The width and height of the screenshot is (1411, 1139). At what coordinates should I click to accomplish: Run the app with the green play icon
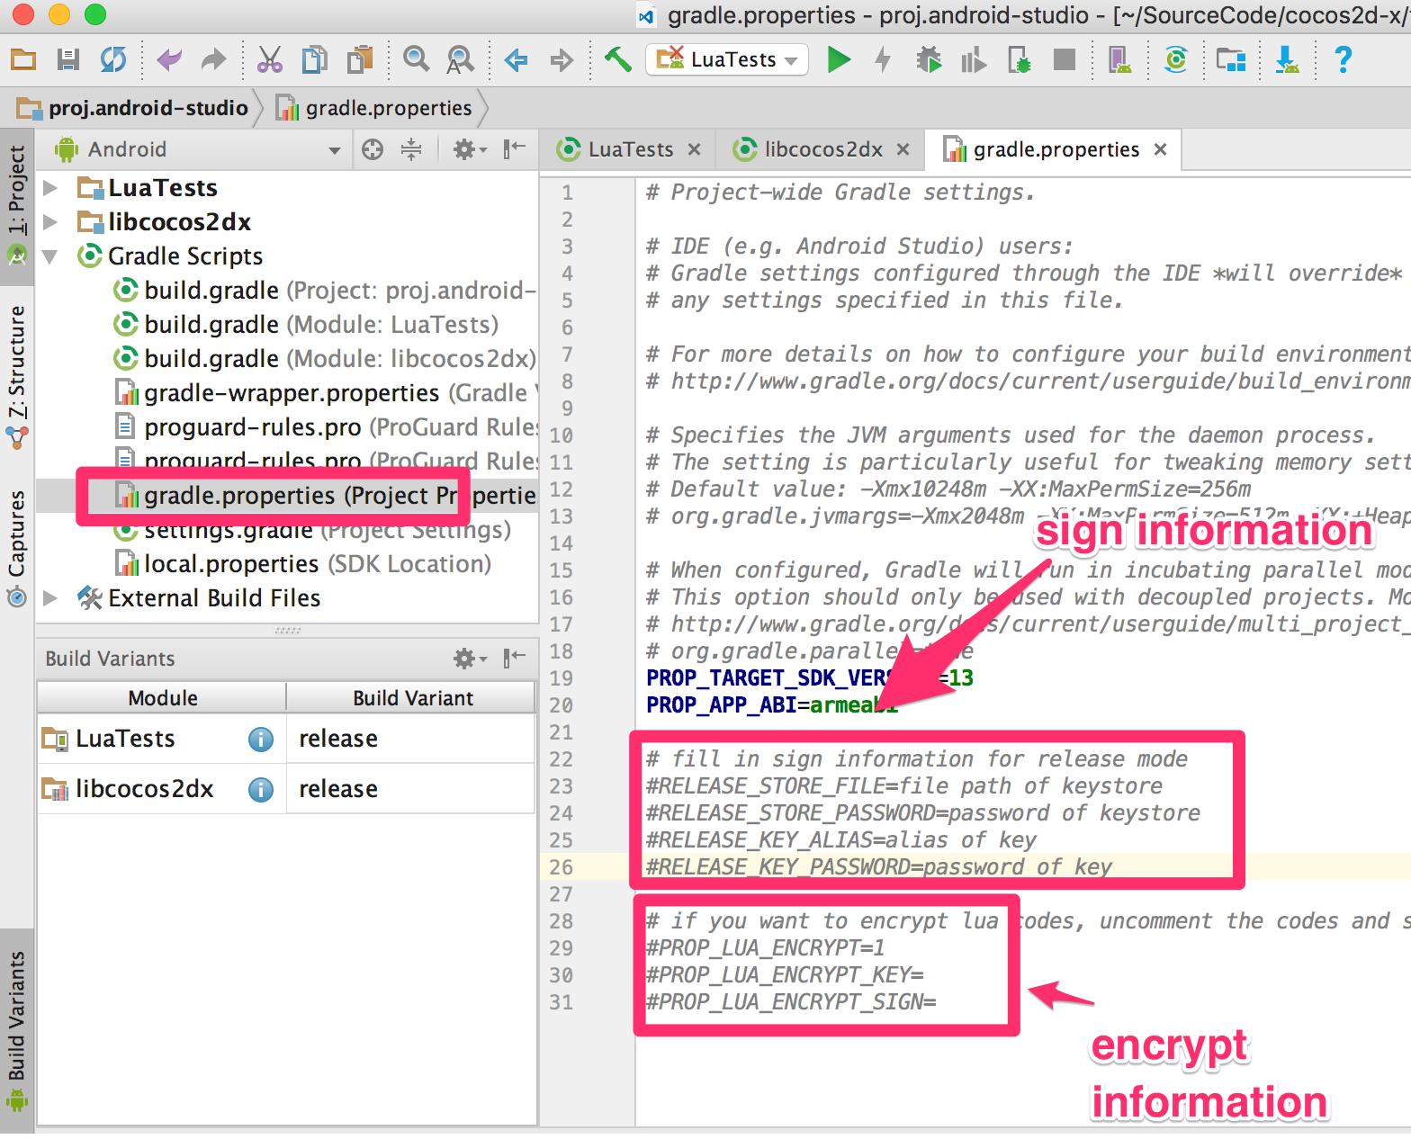click(x=839, y=60)
